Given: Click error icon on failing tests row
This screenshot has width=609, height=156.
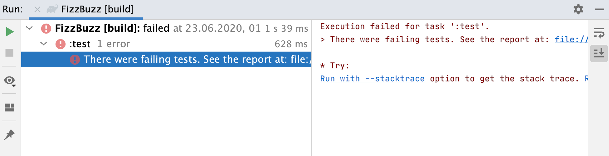Looking at the screenshot, I should point(75,59).
